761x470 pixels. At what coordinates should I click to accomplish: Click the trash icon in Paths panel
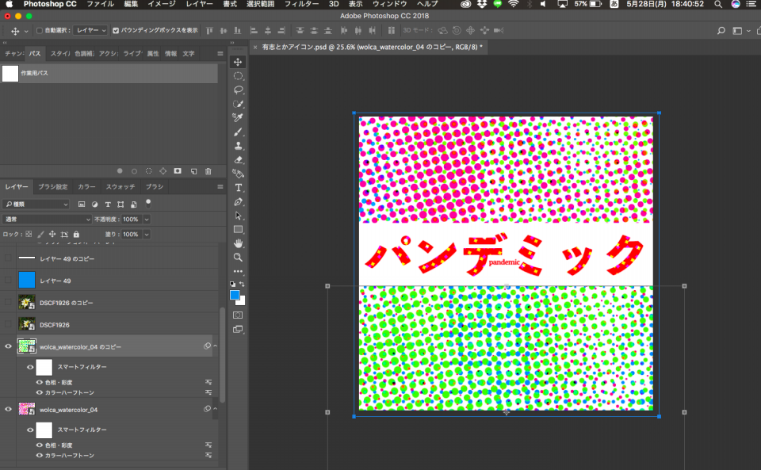(x=208, y=170)
